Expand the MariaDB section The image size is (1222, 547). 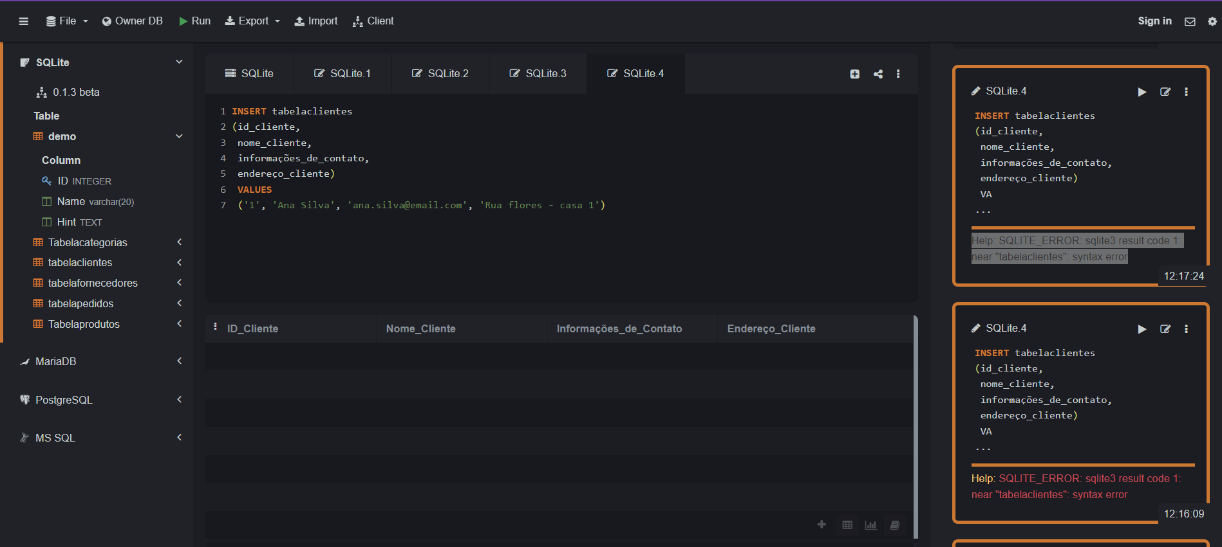coord(179,361)
